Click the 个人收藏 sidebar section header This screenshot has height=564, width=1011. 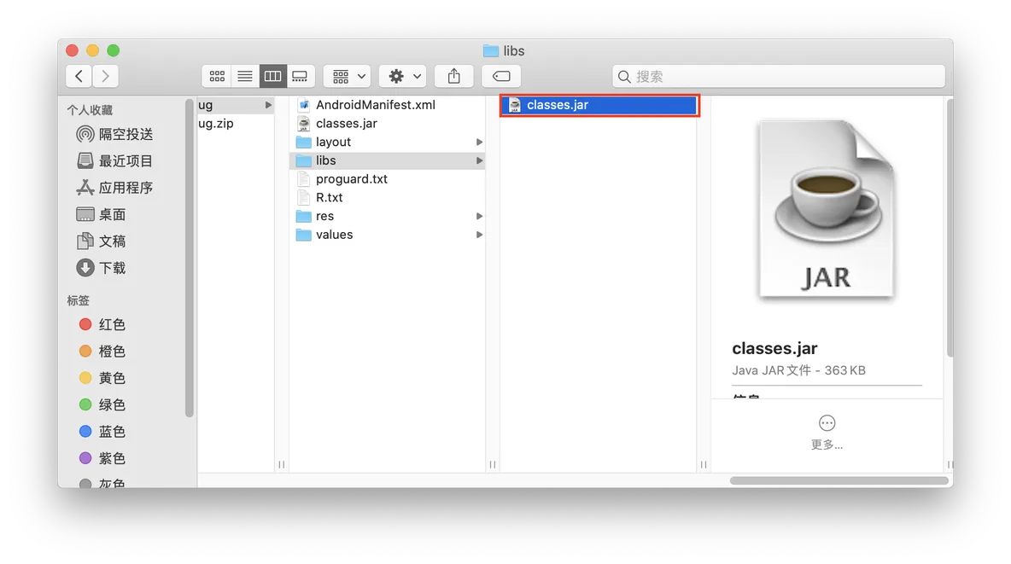[90, 110]
